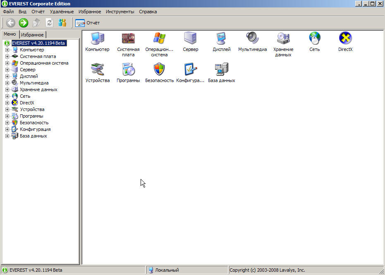Select Конфигурация label in the tree

(35, 129)
